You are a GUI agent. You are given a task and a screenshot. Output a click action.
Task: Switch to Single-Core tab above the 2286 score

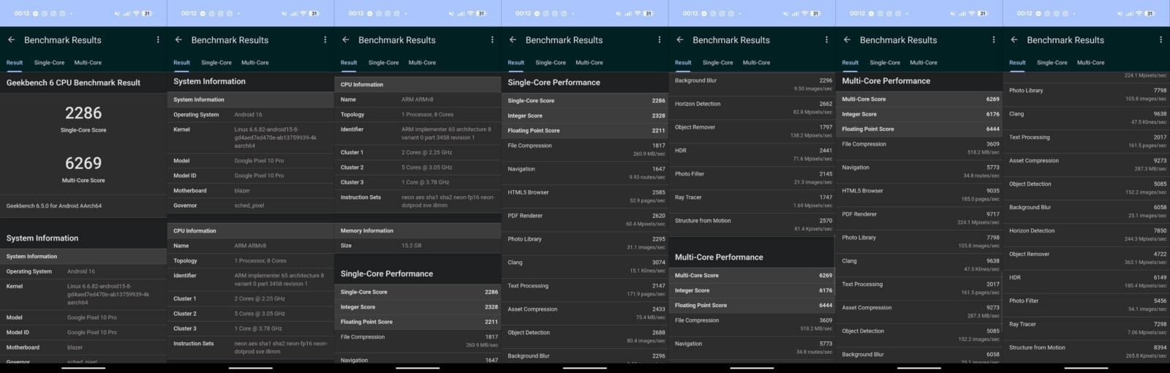coord(49,63)
